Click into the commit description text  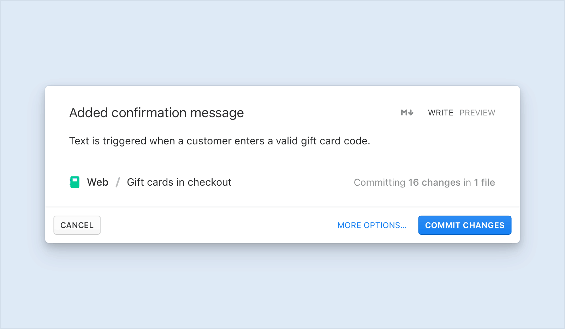(219, 141)
